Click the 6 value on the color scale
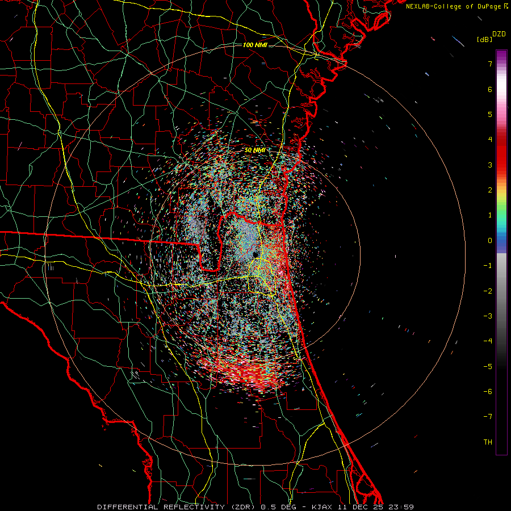Image resolution: width=511 pixels, height=511 pixels. point(490,89)
